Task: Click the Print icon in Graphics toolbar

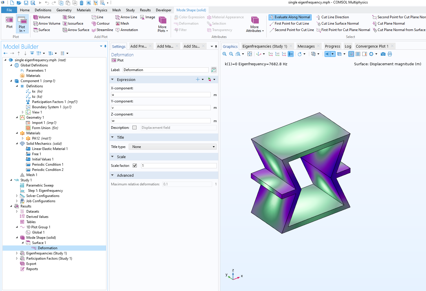Action: [389, 54]
